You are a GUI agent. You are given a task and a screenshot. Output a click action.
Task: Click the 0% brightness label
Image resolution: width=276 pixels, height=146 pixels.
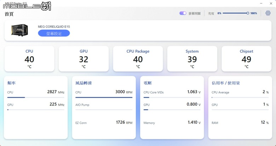tap(219, 13)
